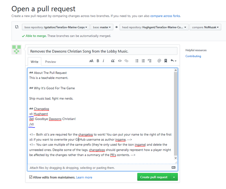This screenshot has width=226, height=189.
Task: Click the ':cl: Hughgent' line
Action: point(38,114)
